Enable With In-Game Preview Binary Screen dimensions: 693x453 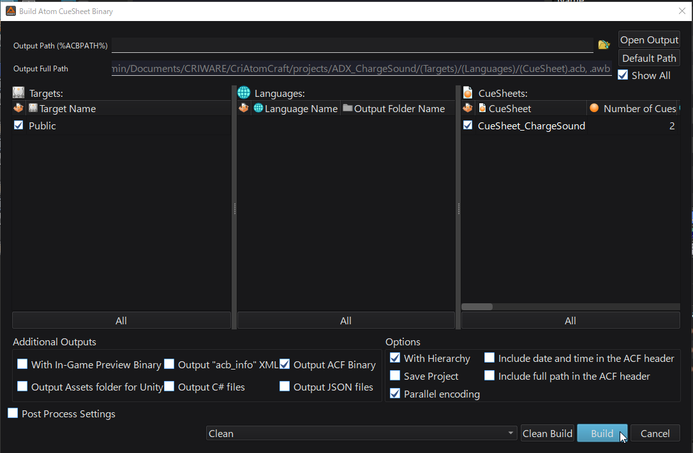click(22, 364)
